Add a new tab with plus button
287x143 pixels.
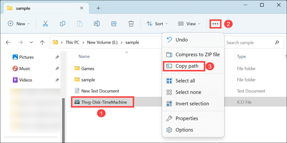(98, 8)
